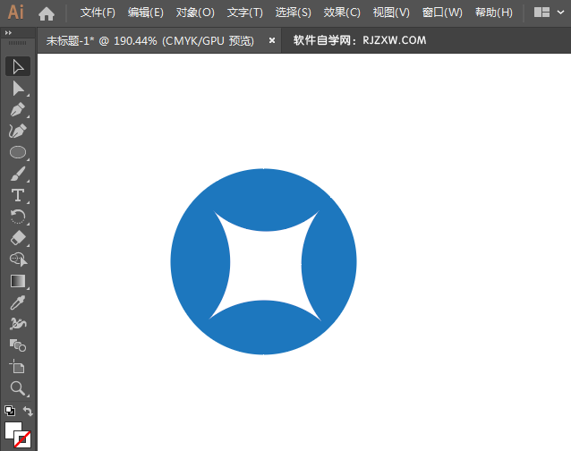Reset to default fill and stroke
571x451 pixels.
[x=10, y=411]
